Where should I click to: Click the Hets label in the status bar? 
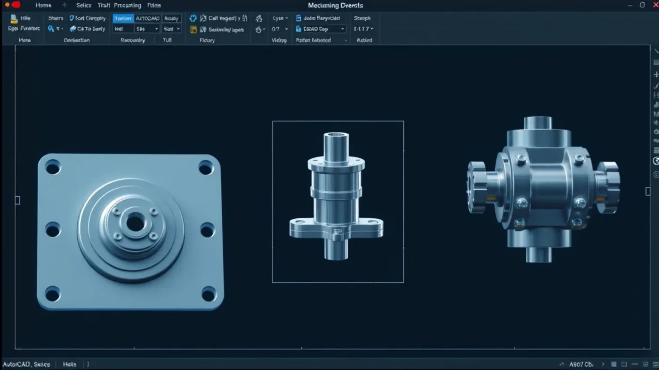[70, 364]
